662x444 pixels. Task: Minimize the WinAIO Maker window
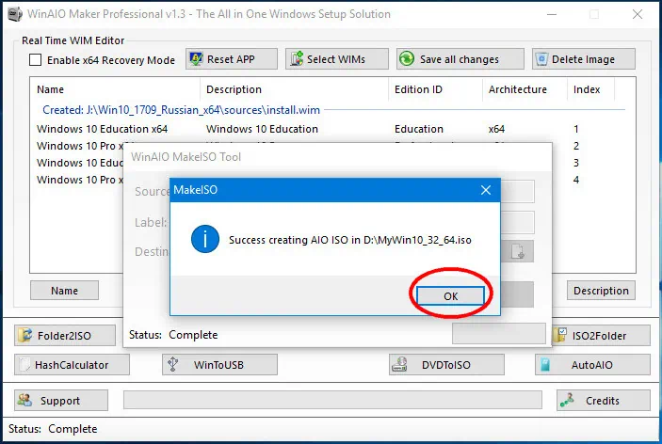(x=552, y=14)
